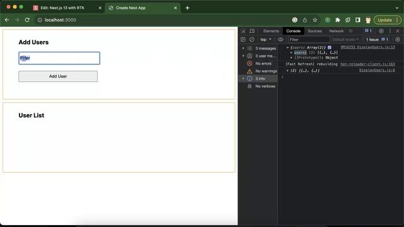Select the No errors filter row
Screen dimensions: 404x227
point(258,63)
